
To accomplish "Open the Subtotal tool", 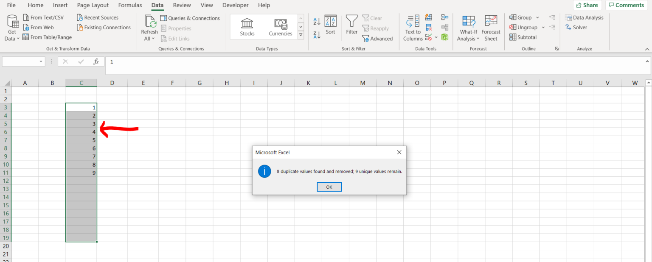I will click(523, 37).
